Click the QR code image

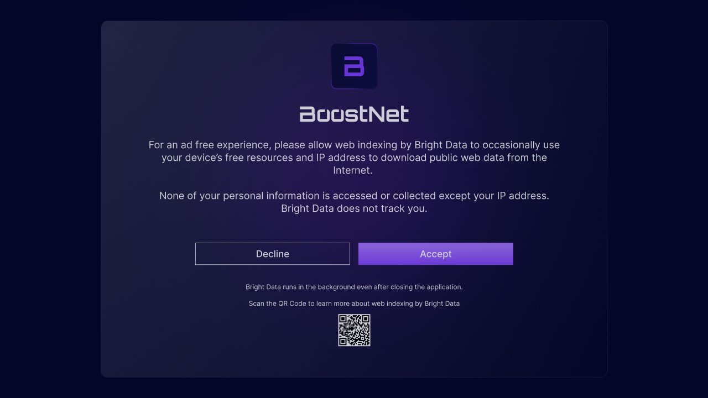tap(354, 330)
